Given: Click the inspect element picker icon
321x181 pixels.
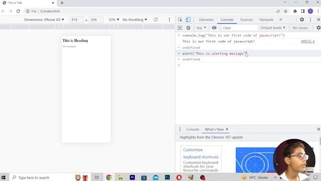Looking at the screenshot, I should [180, 20].
